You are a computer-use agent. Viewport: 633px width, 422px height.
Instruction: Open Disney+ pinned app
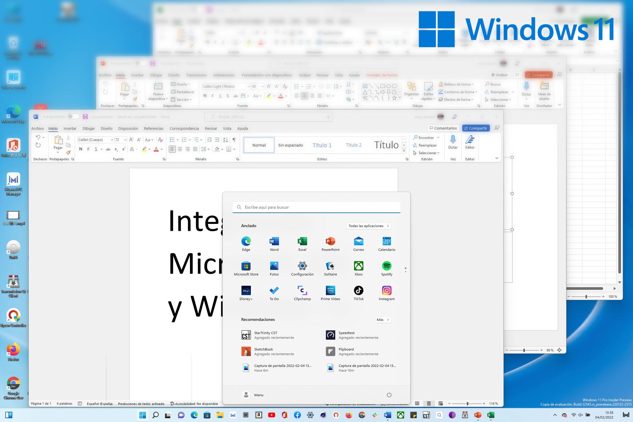(246, 293)
